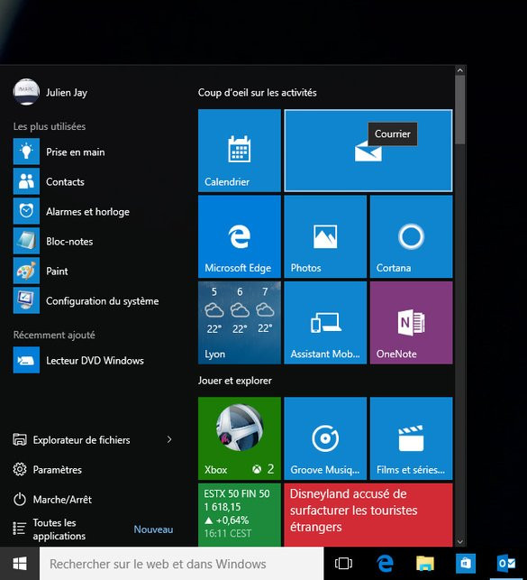
Task: Open the Contacts app
Action: (x=92, y=181)
